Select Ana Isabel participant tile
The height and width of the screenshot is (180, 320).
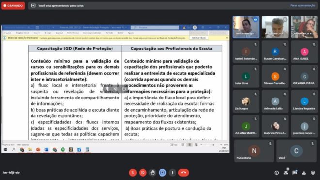304,52
